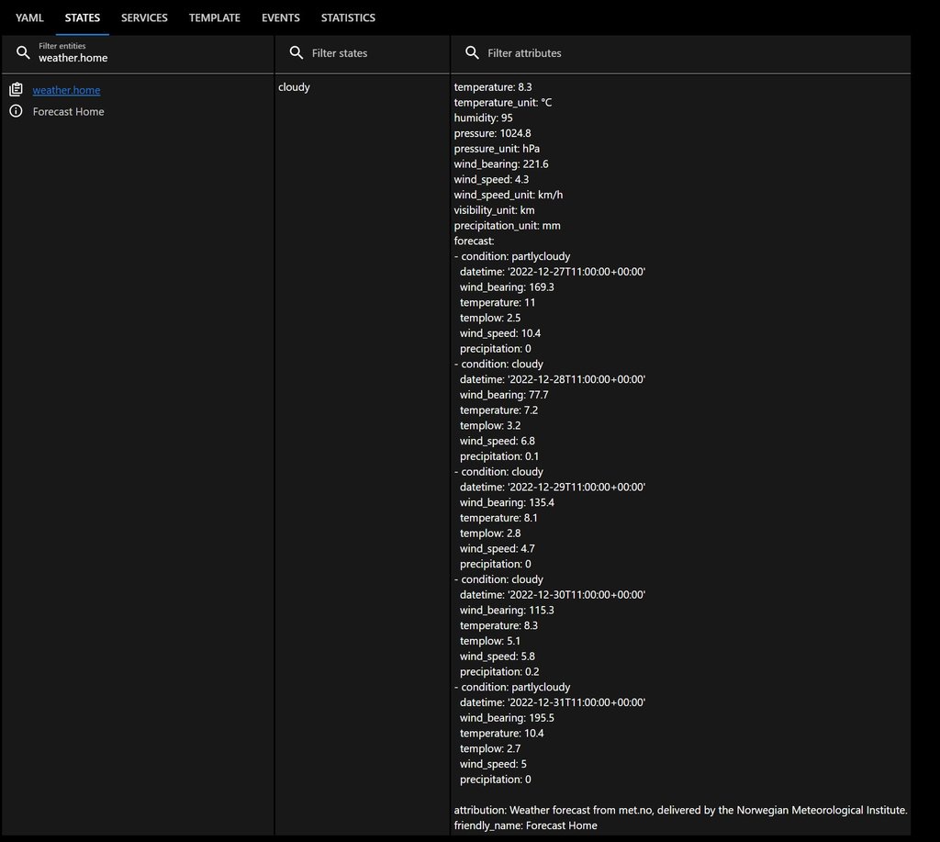Click the attribution line mentioning met.no
This screenshot has height=842, width=940.
pos(680,810)
